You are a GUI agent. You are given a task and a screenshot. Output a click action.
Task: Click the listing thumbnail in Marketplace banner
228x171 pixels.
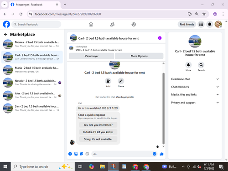(x=71, y=48)
